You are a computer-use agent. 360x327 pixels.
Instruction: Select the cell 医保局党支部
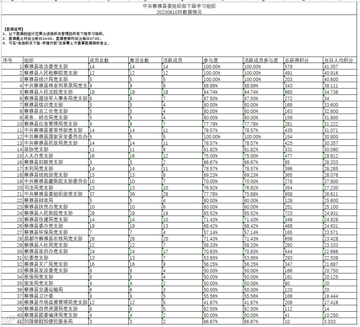[56, 277]
